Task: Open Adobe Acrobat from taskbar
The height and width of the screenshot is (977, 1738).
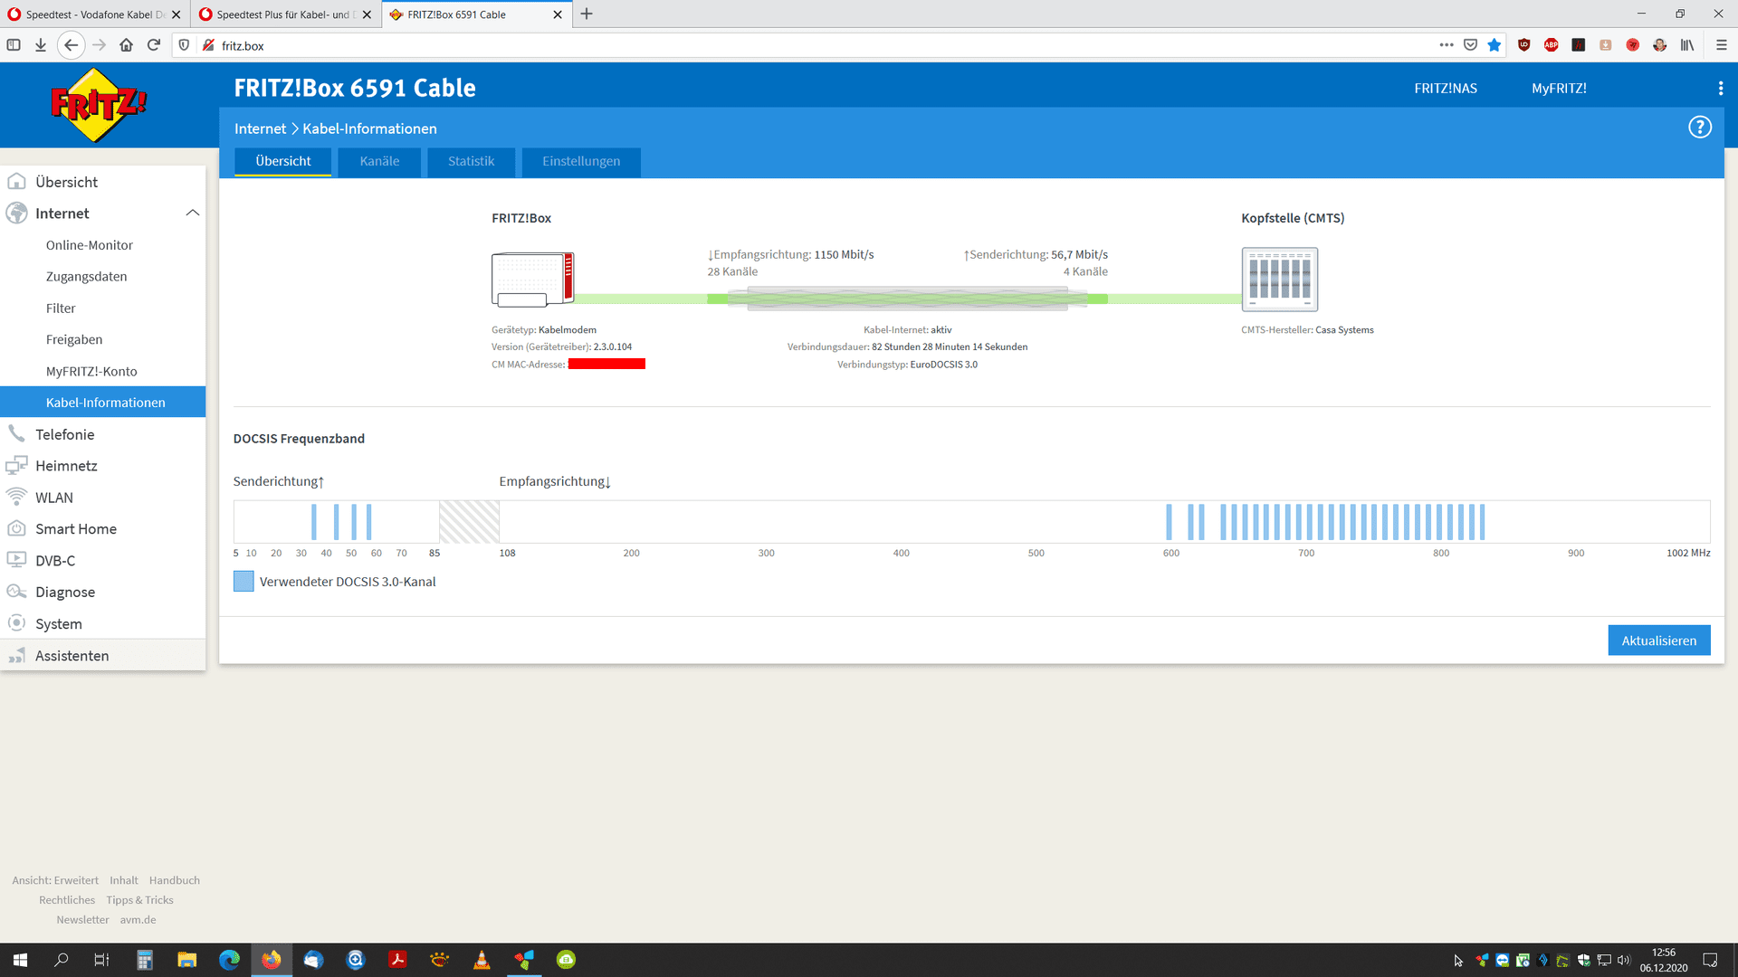Action: [x=397, y=960]
